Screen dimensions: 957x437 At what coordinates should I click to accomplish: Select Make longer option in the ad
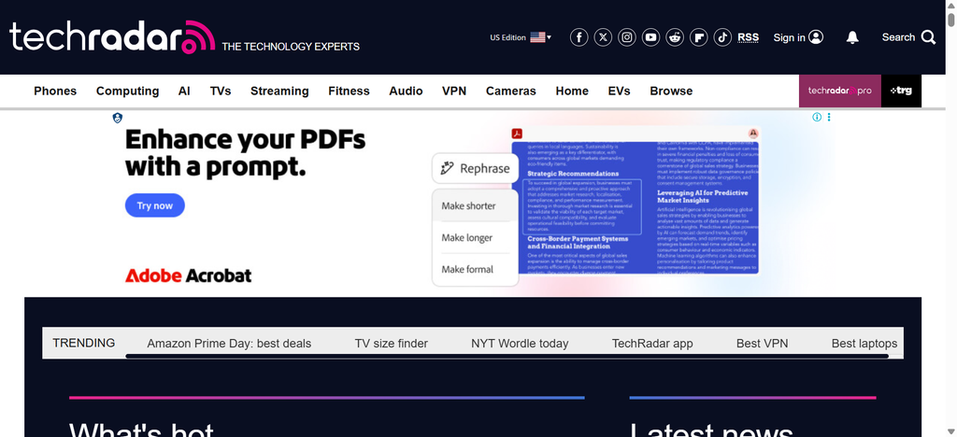click(x=467, y=238)
